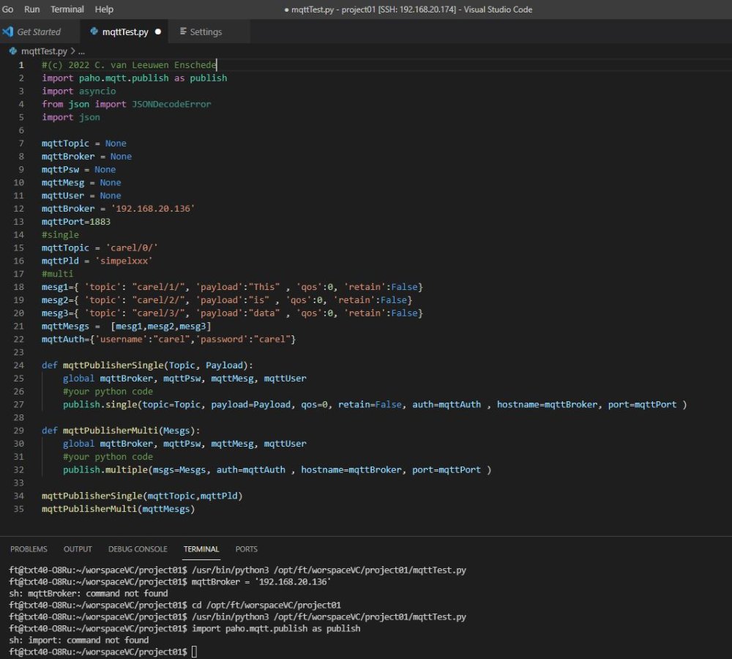Click '[mesg1,mesg2,mesg3]' list on line 21

point(161,327)
